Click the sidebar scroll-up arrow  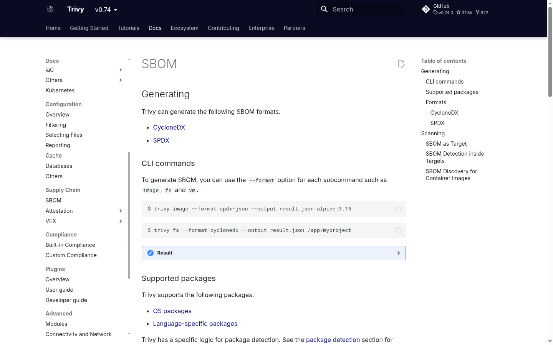(x=129, y=60)
